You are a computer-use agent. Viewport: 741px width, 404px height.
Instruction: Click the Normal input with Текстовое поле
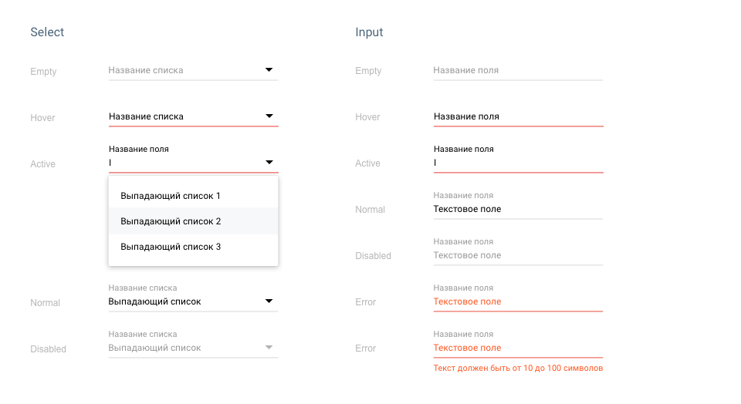518,205
